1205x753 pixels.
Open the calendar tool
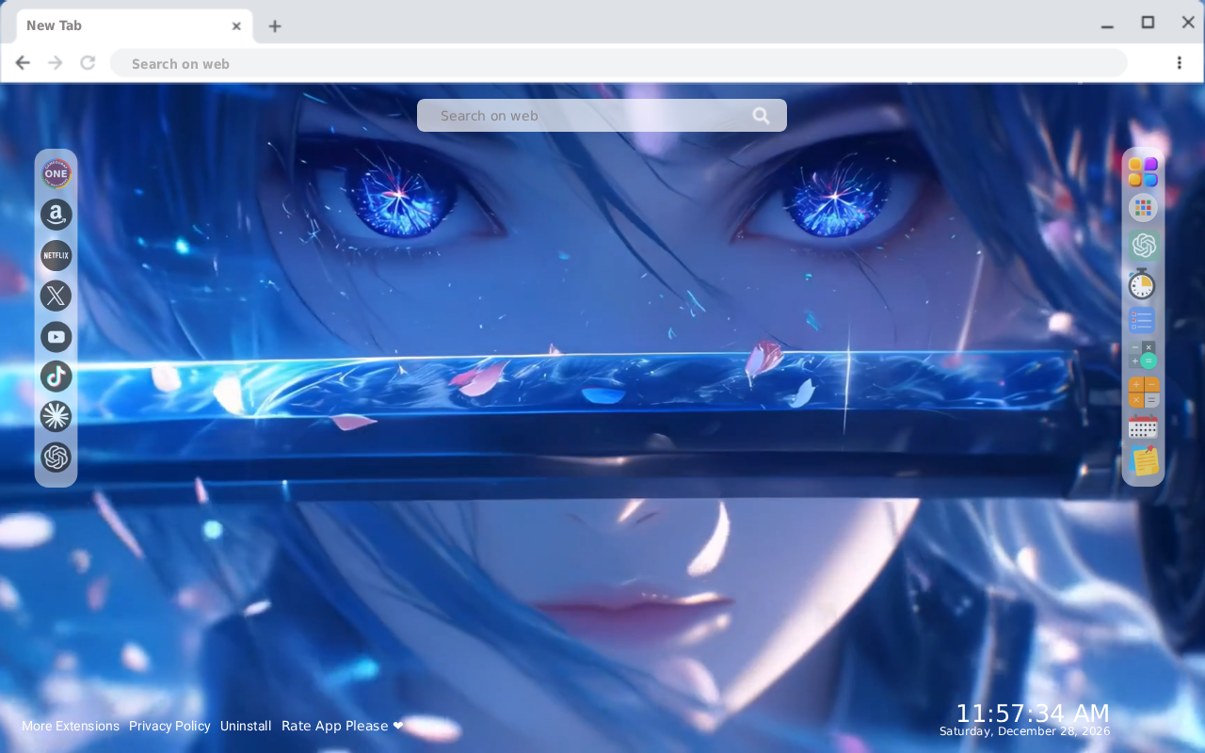click(x=1143, y=427)
